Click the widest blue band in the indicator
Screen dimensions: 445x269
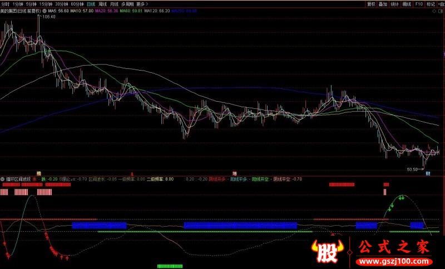(x=240, y=226)
